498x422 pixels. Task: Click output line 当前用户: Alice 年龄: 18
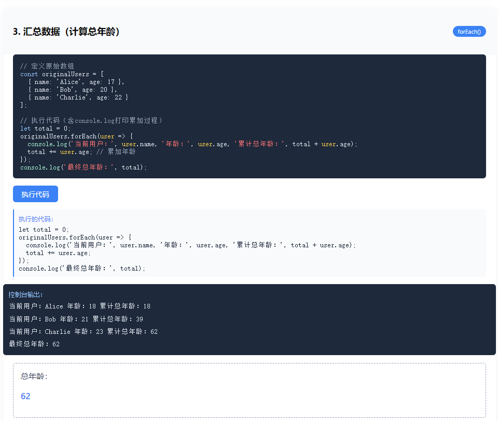coord(80,306)
